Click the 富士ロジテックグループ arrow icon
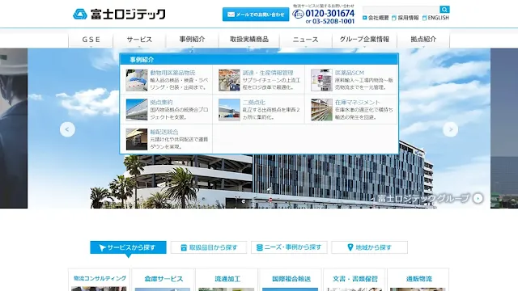Image resolution: width=518 pixels, height=291 pixels. (x=478, y=198)
